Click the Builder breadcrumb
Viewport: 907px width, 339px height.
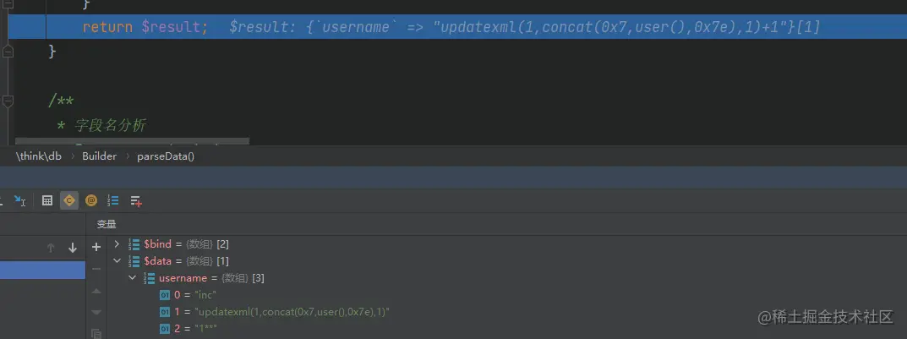(x=100, y=156)
